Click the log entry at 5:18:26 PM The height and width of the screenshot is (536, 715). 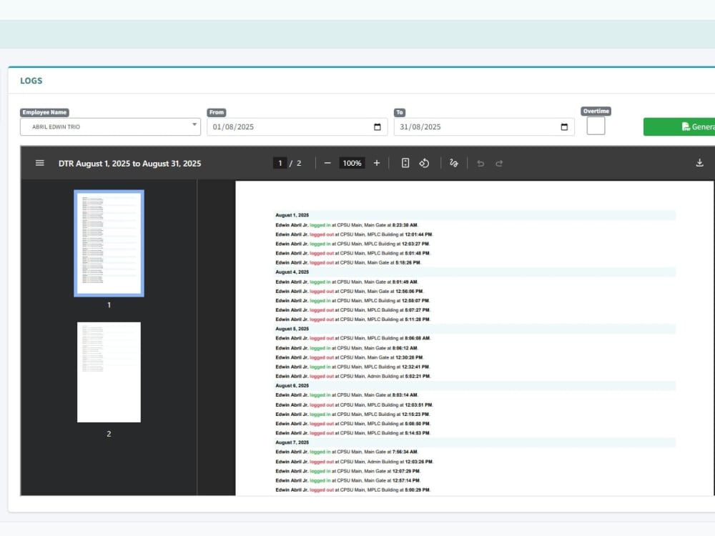click(348, 263)
